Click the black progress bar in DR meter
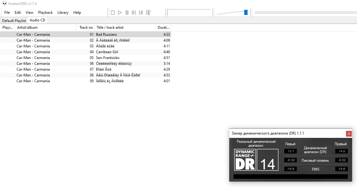This screenshot has height=188, width=357. 290,176
